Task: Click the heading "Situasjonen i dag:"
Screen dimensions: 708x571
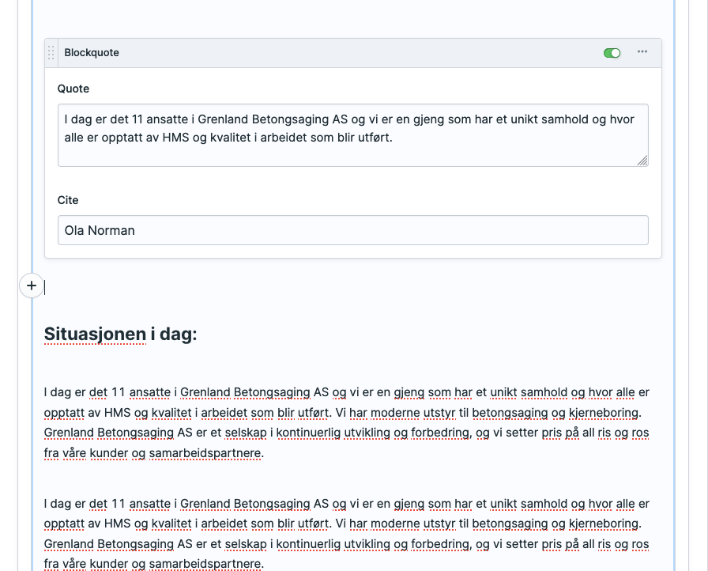Action: pyautogui.click(x=120, y=335)
